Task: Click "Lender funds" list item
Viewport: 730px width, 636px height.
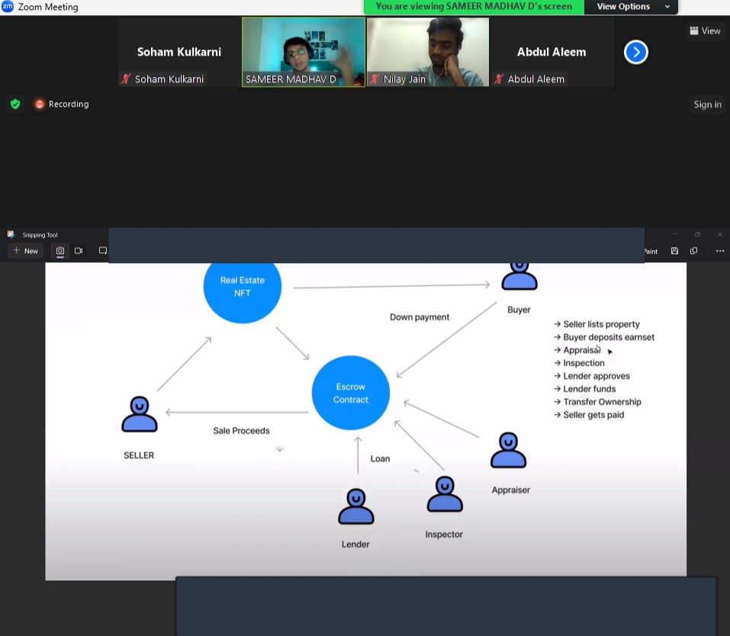Action: (x=585, y=389)
